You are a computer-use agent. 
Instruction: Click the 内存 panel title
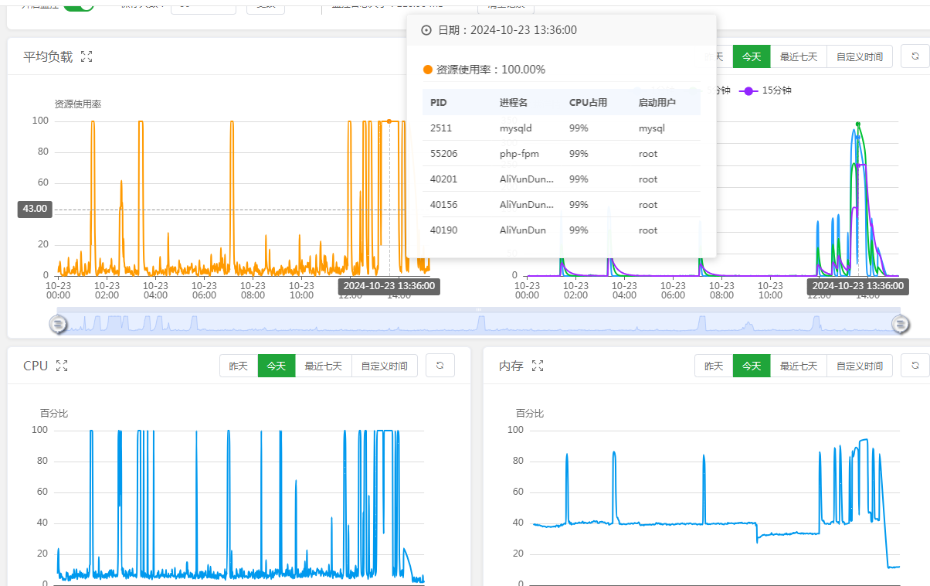pos(511,366)
